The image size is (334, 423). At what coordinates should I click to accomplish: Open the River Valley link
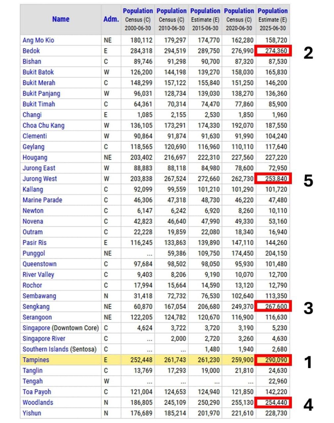(38, 275)
